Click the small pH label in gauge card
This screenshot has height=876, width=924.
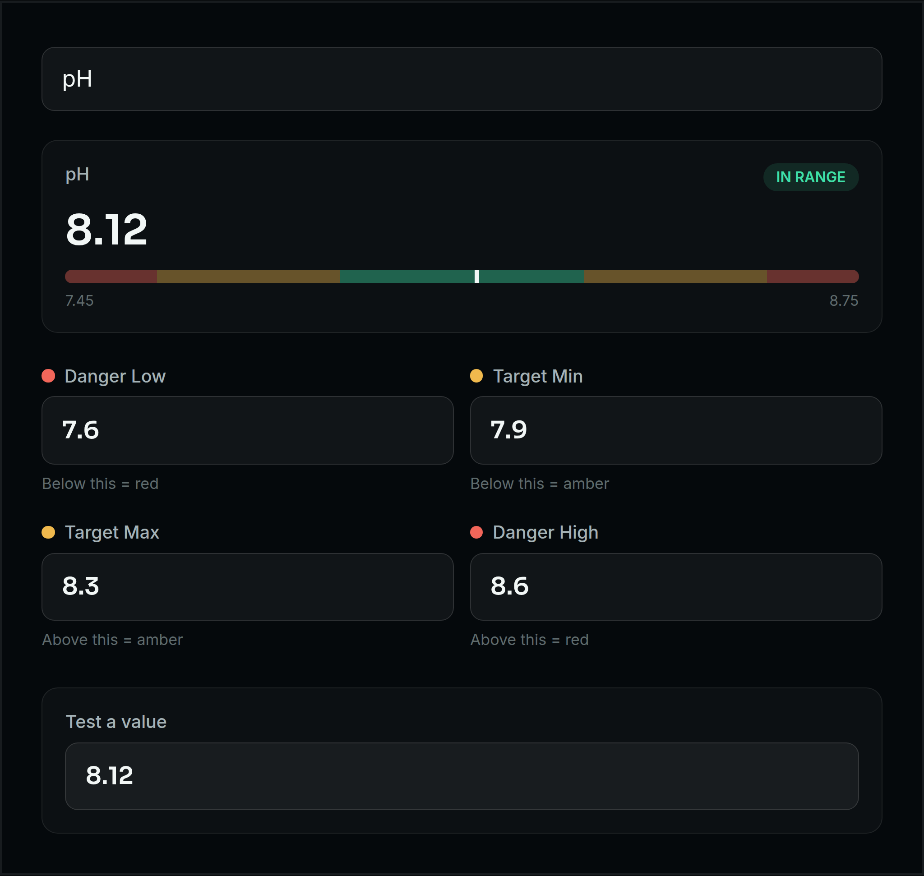click(77, 175)
